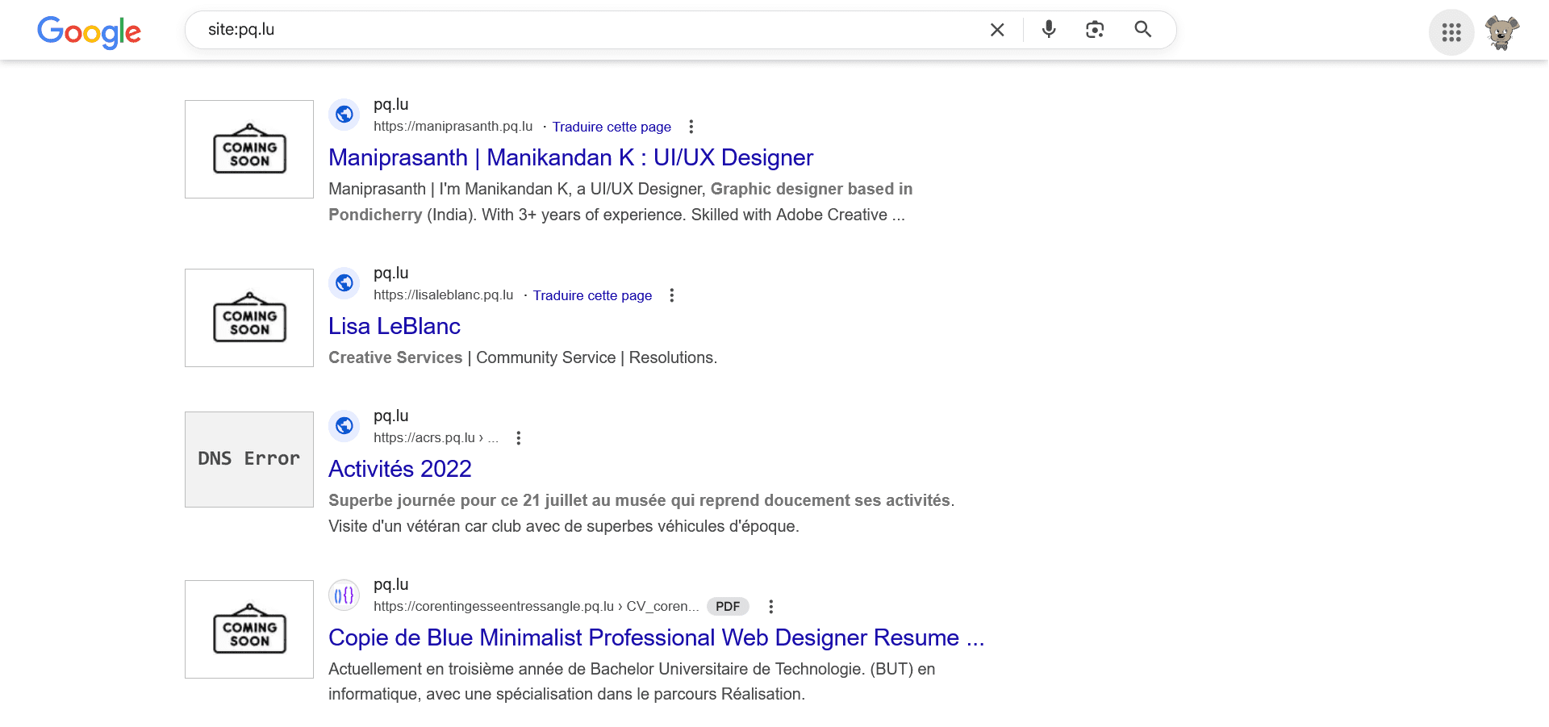Click the magnifying glass search icon
Screen dimensions: 1549x727
[1142, 30]
